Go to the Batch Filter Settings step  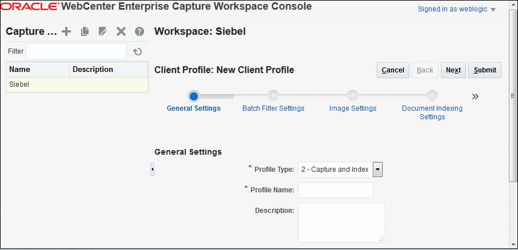pos(273,96)
